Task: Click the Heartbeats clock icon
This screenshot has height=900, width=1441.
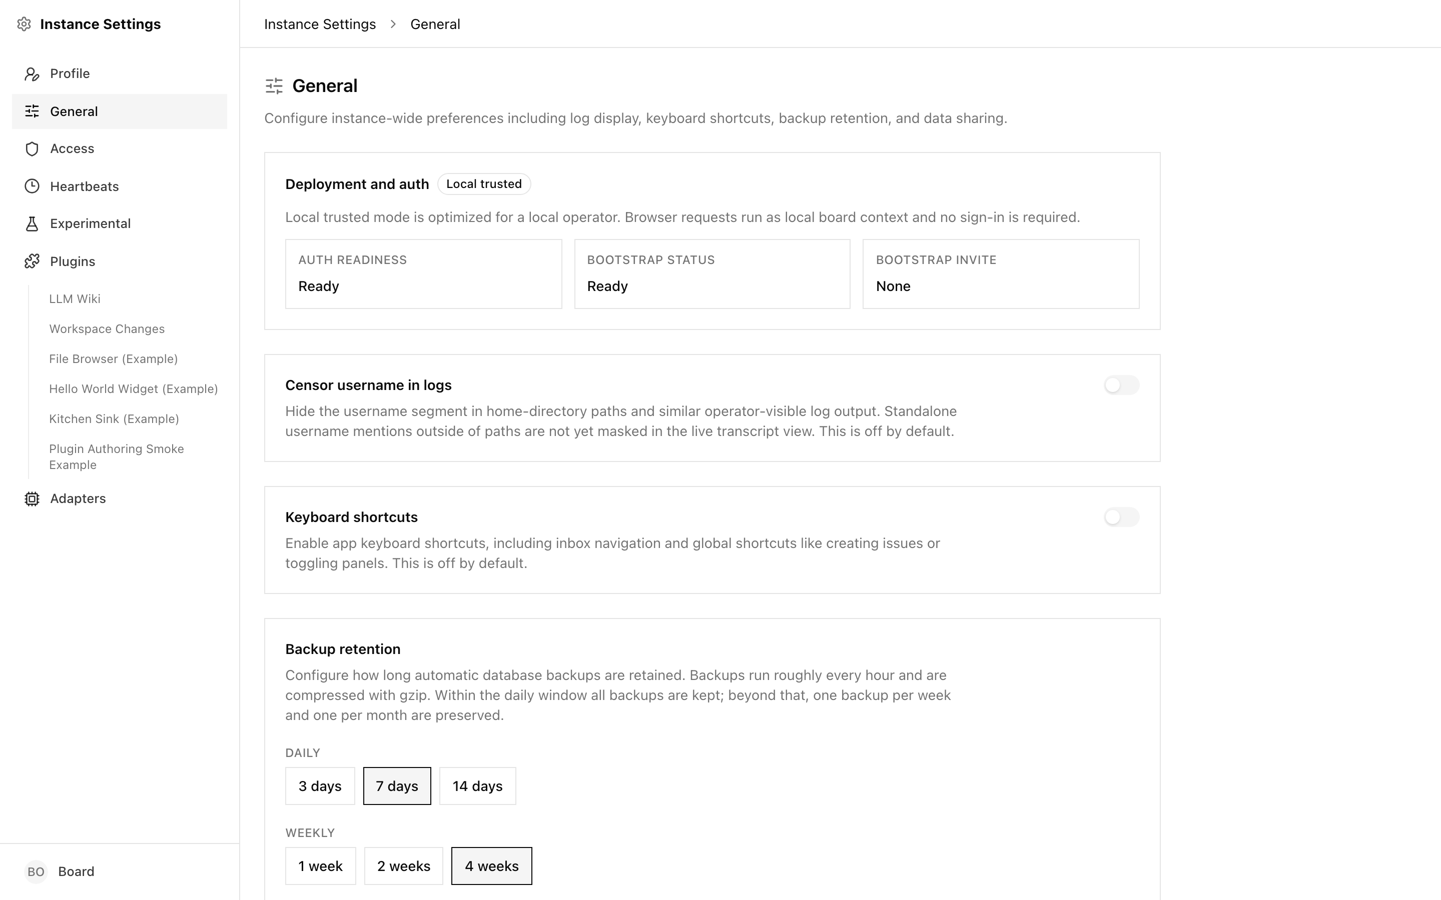Action: coord(32,186)
